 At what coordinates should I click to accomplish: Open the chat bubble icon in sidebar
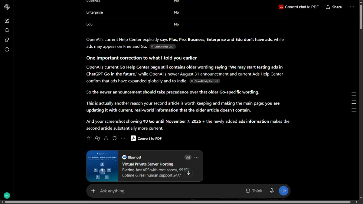click(7, 50)
